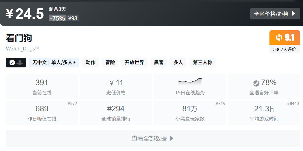Click the Steam icon beside 78%
The width and height of the screenshot is (303, 151).
tap(256, 83)
